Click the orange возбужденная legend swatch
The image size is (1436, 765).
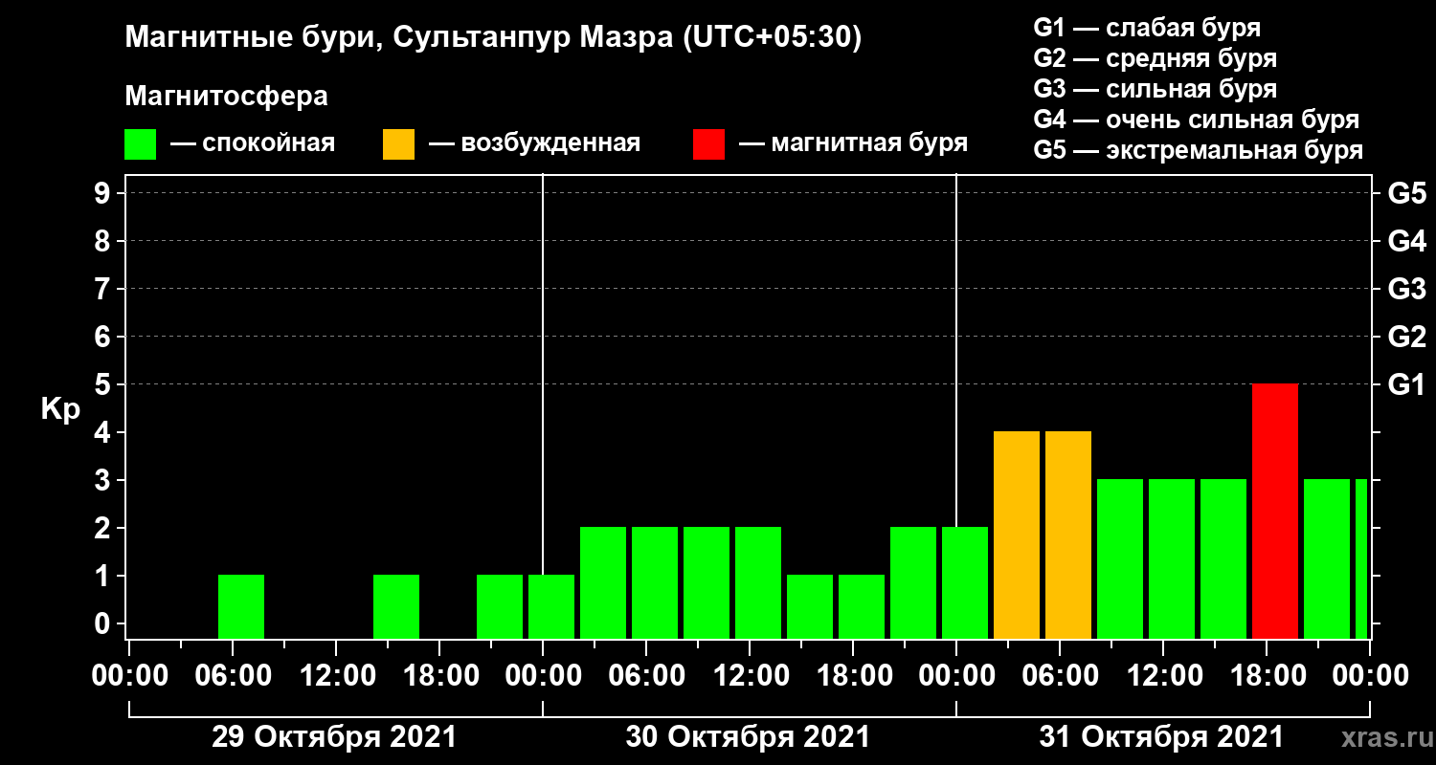click(x=398, y=144)
